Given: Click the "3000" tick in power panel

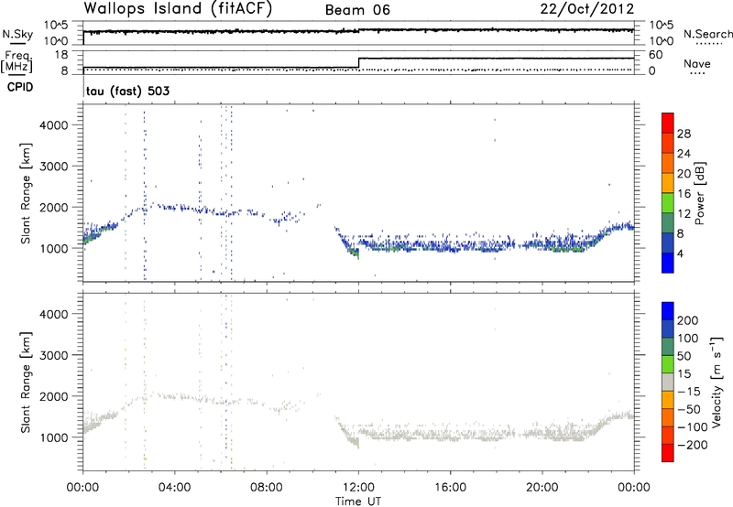Looking at the screenshot, I should pos(53,167).
